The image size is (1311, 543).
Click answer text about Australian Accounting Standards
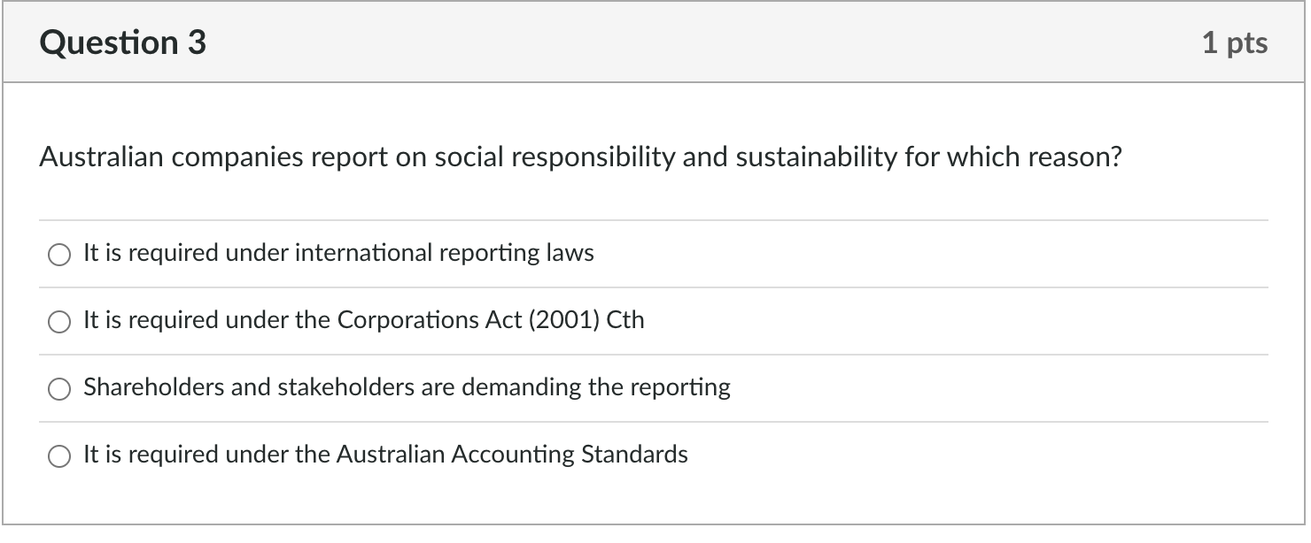click(385, 455)
